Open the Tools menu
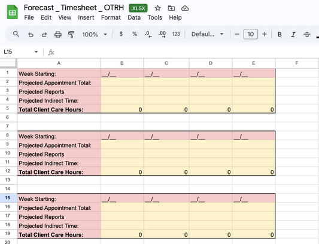The width and height of the screenshot is (319, 244). (155, 17)
